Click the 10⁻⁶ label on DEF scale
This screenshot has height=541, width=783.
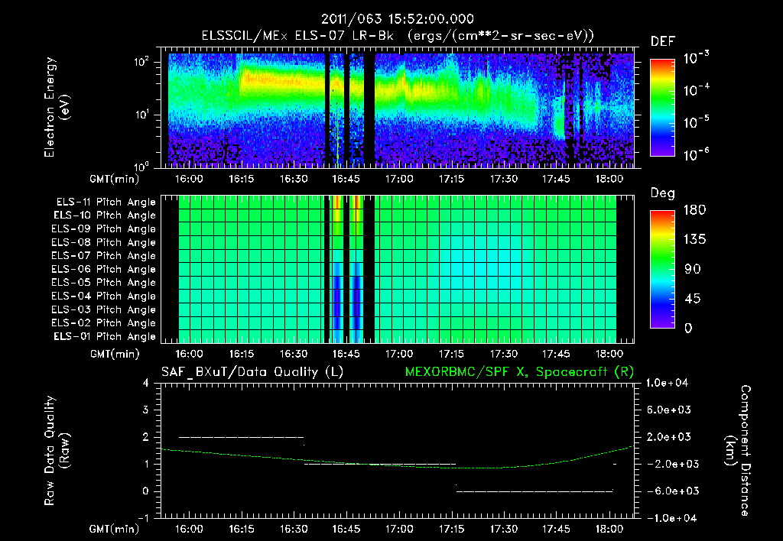pyautogui.click(x=696, y=154)
